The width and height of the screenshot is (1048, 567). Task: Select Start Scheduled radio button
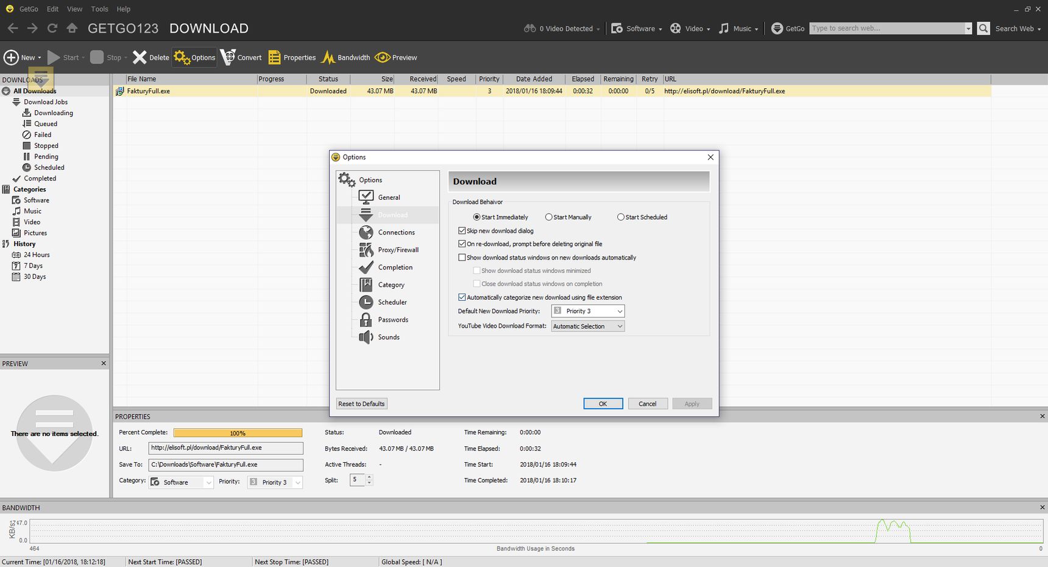click(620, 217)
